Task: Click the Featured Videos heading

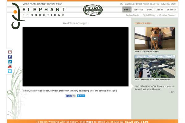Action: (143, 23)
